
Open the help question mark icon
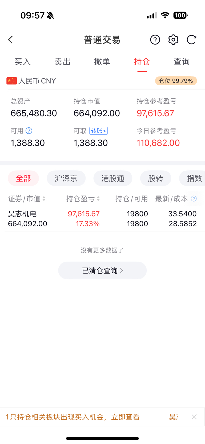point(155,40)
